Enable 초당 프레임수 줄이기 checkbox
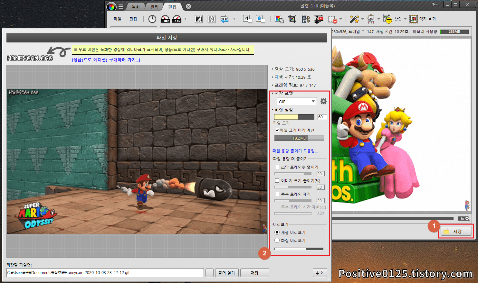The image size is (478, 283). tap(277, 167)
